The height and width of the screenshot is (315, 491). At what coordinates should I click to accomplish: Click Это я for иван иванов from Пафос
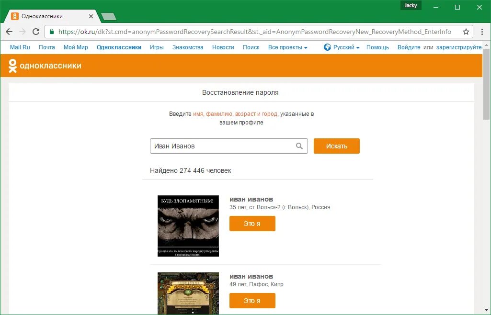252,301
